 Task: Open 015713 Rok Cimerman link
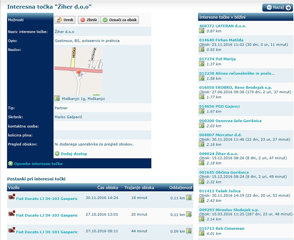(x=222, y=229)
